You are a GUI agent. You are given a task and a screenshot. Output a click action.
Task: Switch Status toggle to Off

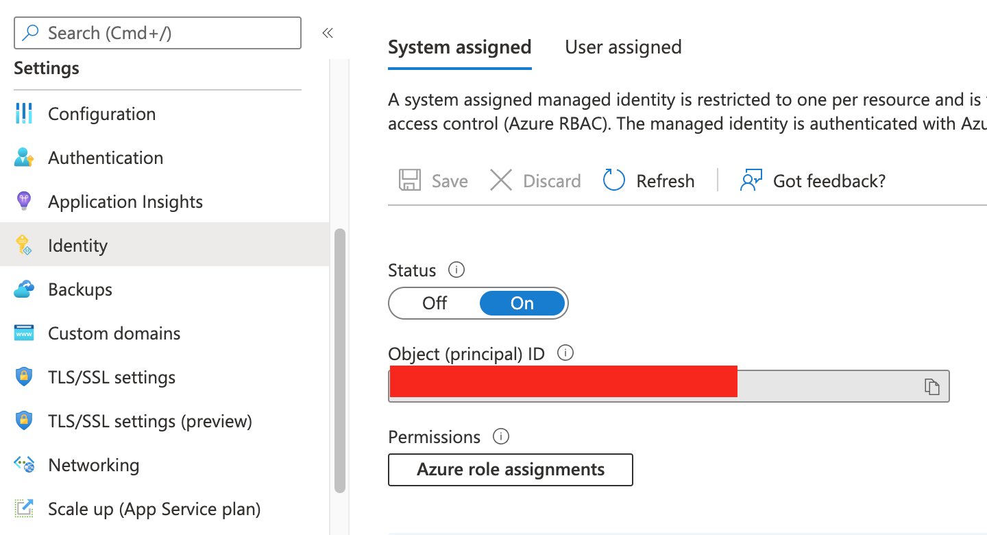pyautogui.click(x=435, y=303)
